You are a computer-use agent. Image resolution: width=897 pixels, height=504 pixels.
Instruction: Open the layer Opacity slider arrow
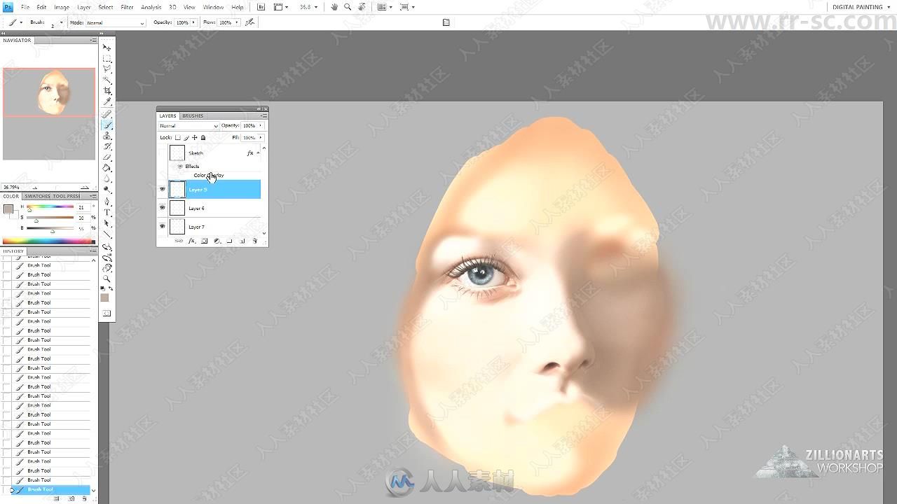[261, 125]
